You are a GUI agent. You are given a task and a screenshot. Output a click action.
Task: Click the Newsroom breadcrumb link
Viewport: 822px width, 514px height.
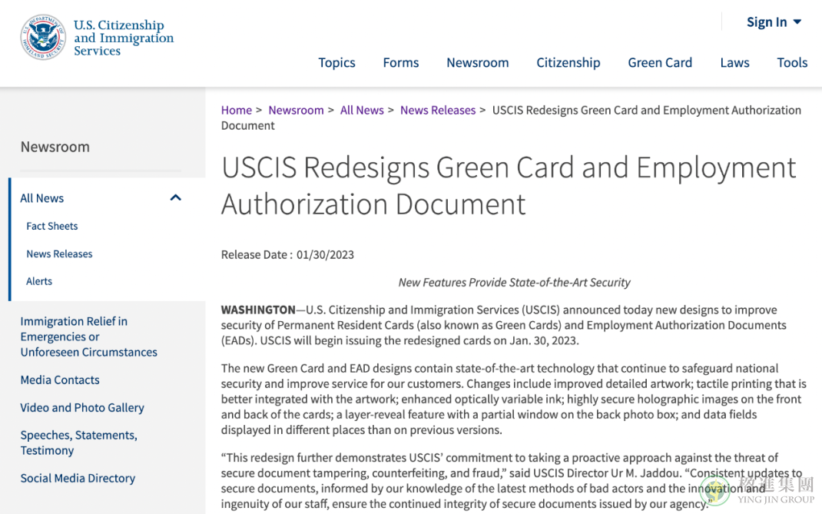297,110
